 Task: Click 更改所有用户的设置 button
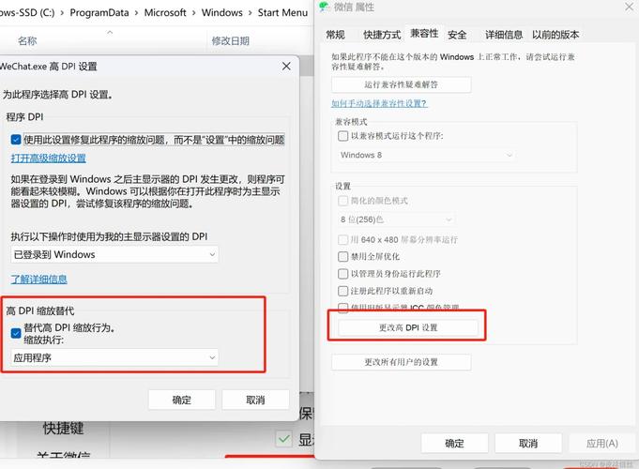tap(402, 362)
